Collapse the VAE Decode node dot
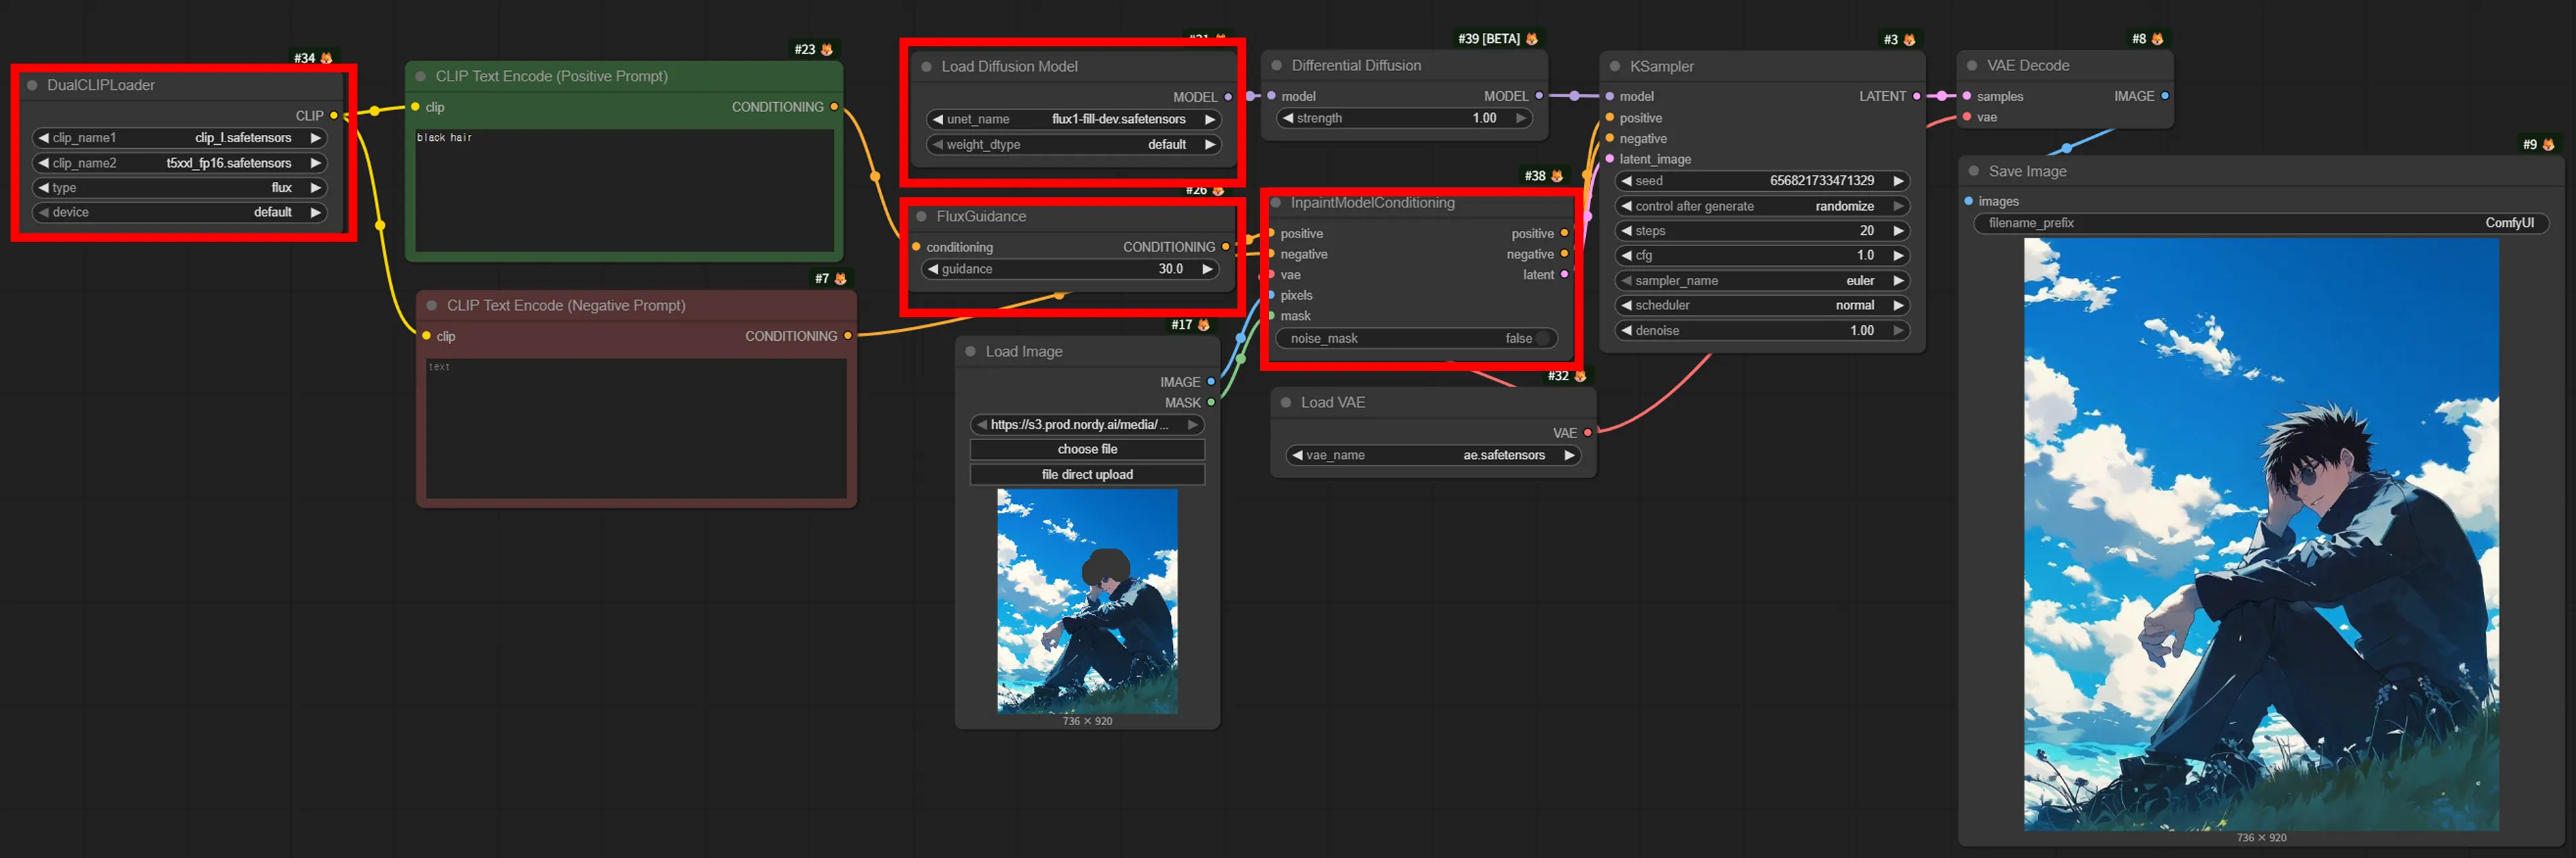 coord(1972,66)
